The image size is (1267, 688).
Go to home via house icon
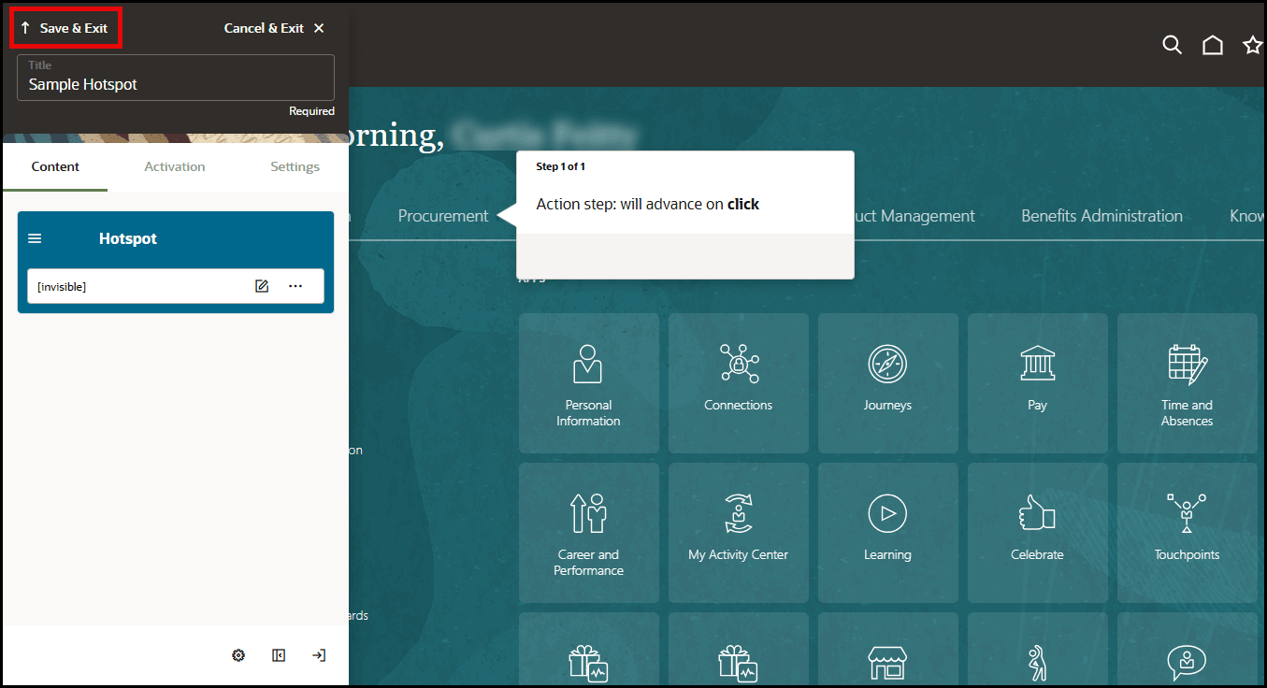point(1213,45)
